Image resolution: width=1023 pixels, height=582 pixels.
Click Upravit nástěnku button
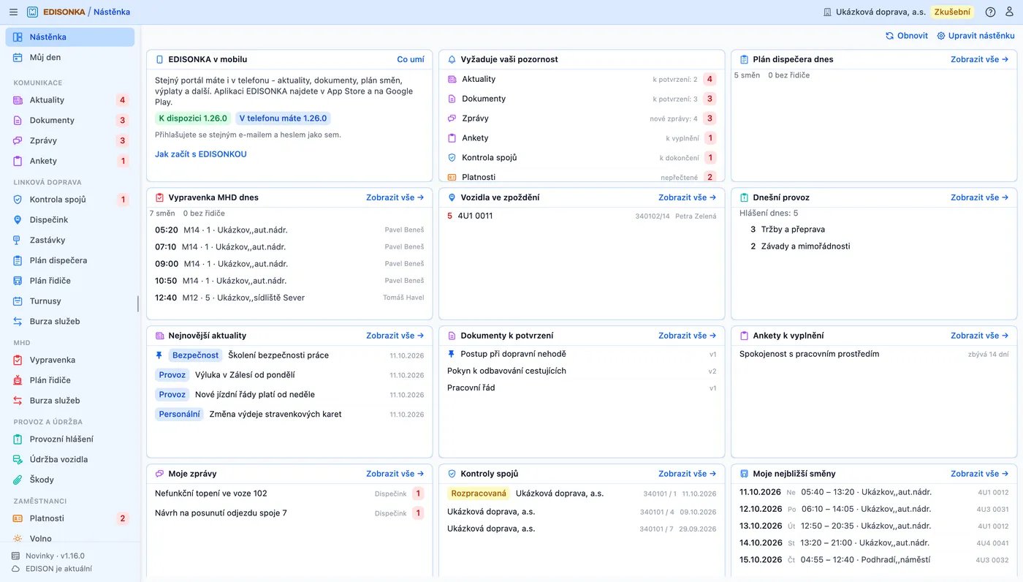(x=976, y=36)
